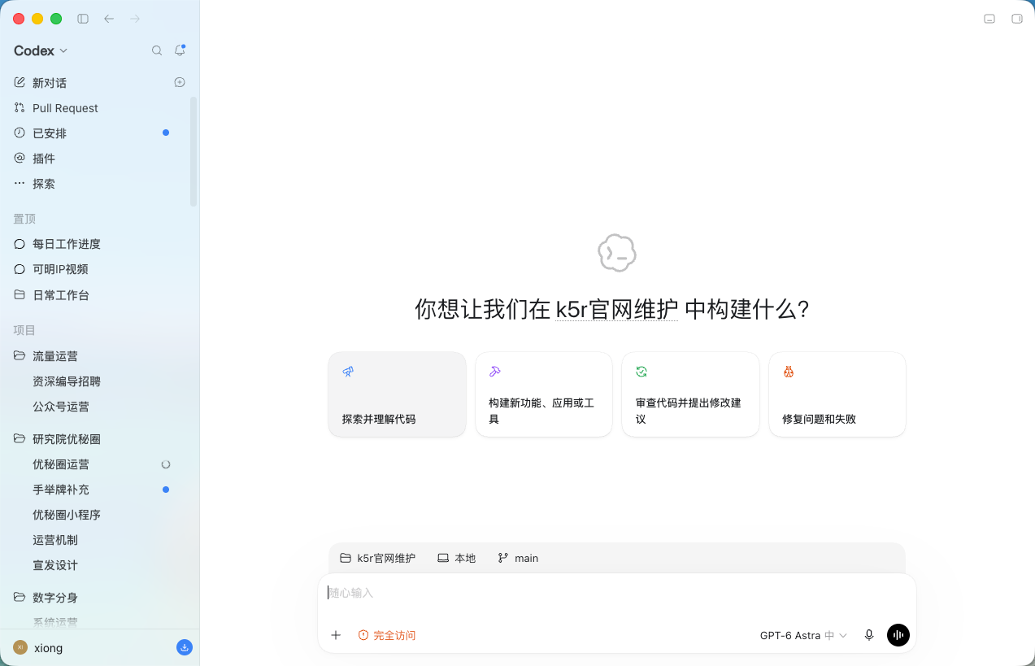The height and width of the screenshot is (666, 1035).
Task: Click the chat bubble icon beside 每日工作进度
Action: tap(20, 244)
